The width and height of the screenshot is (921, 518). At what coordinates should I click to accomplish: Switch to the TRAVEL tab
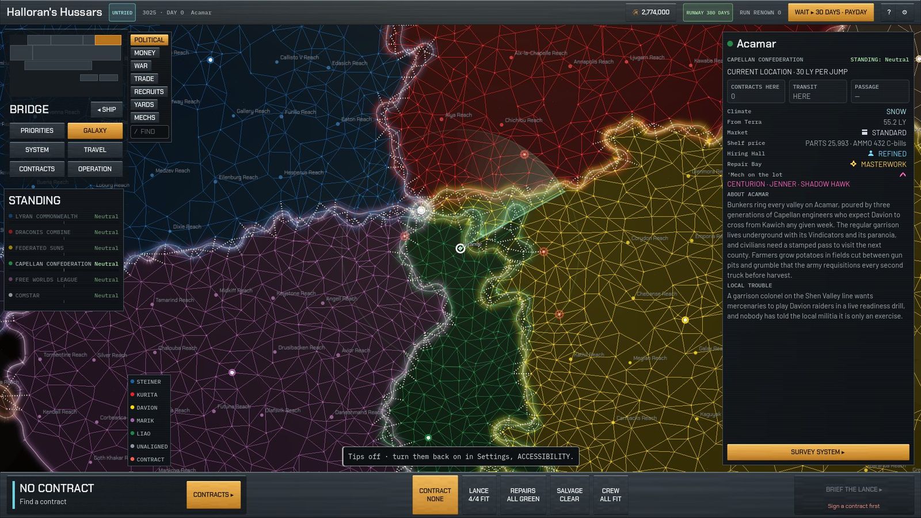pos(95,150)
